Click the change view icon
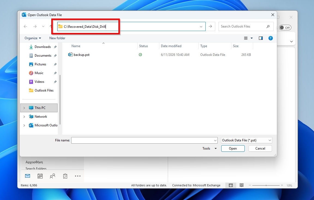 (246, 38)
